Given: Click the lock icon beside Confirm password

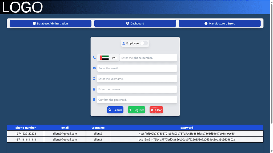Looking at the screenshot, I should point(94,100).
